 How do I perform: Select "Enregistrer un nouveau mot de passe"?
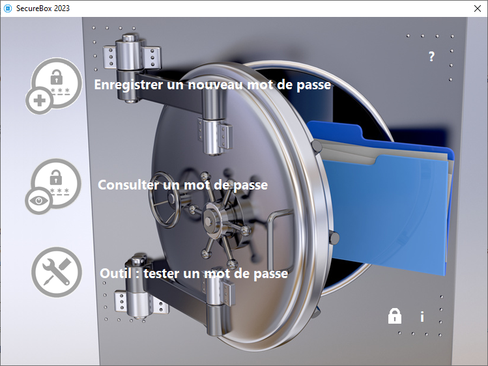[x=212, y=85]
